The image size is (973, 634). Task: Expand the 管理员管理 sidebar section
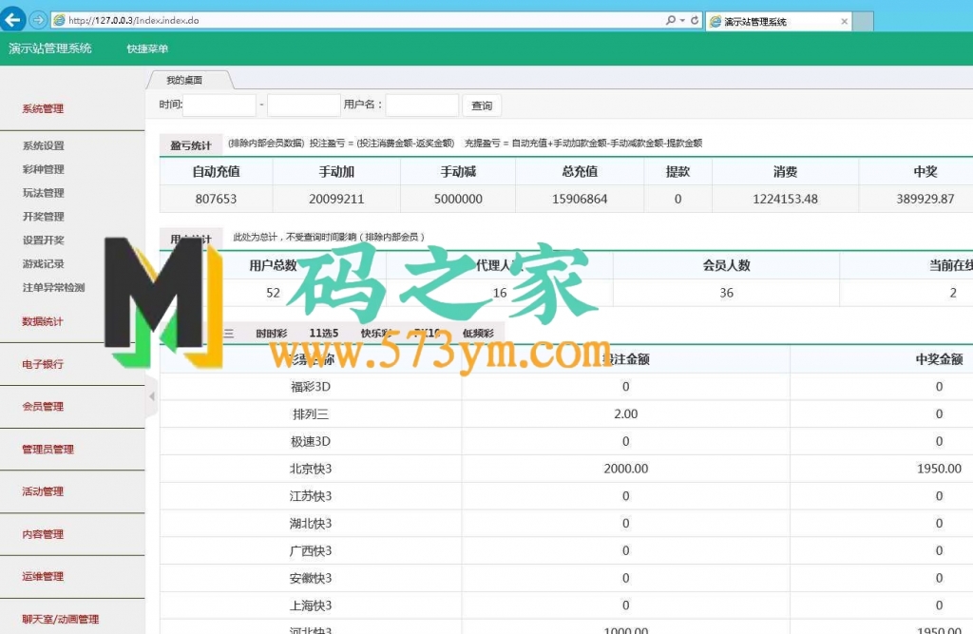tap(48, 450)
